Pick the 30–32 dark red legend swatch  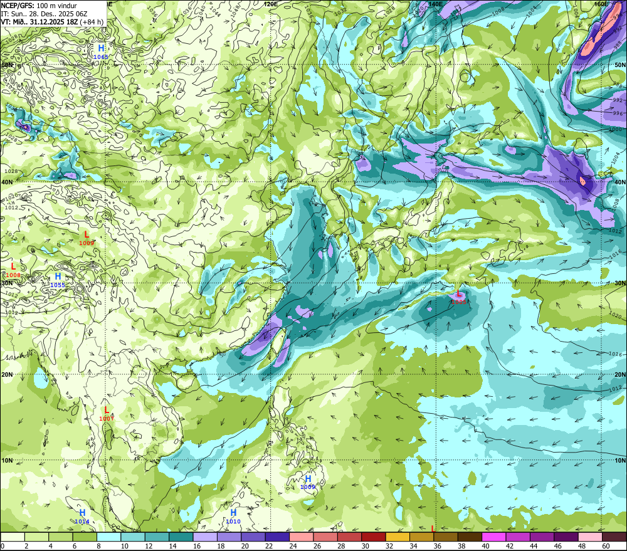pos(374,537)
